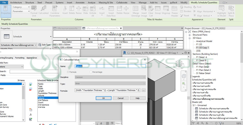
Task: Select the Percentage radio button
Action: click(x=91, y=72)
